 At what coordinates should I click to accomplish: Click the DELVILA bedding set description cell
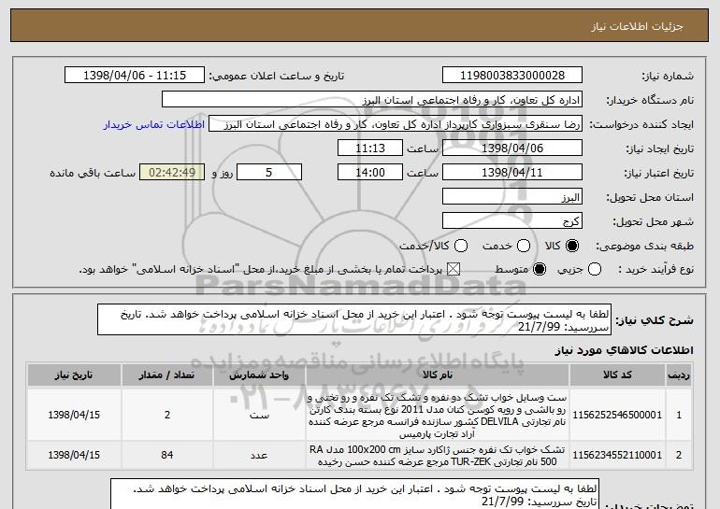438,415
